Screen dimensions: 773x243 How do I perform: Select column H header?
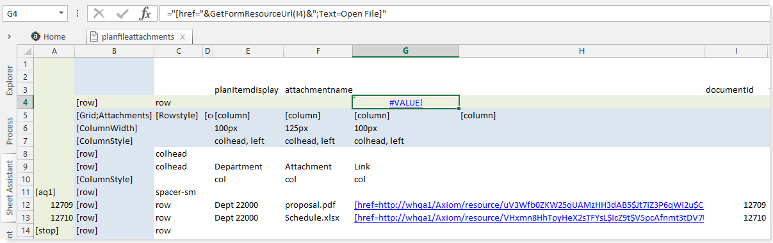(x=582, y=51)
